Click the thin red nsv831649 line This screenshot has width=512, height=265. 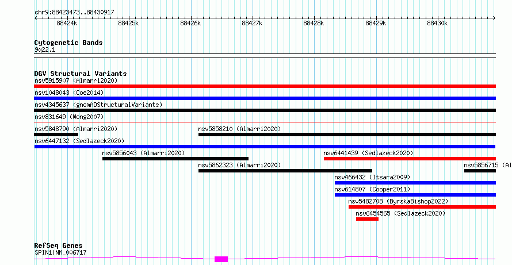(265, 122)
